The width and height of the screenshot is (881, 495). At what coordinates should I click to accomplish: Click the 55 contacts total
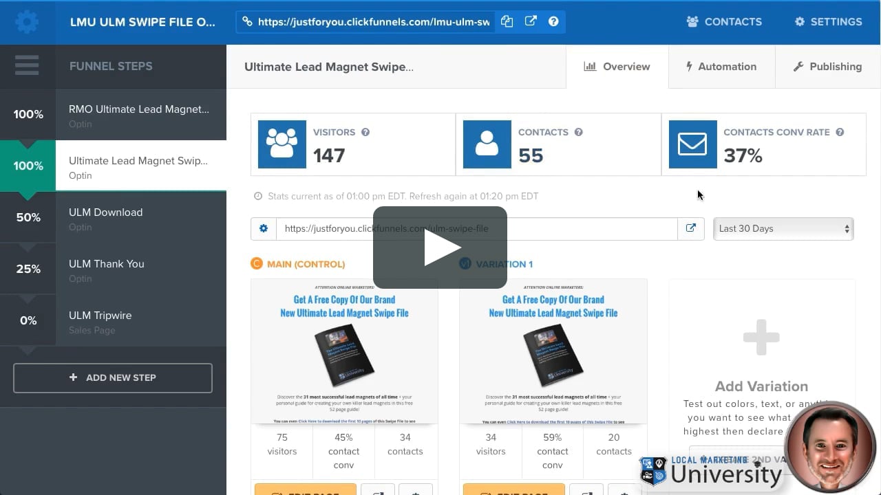pos(531,155)
